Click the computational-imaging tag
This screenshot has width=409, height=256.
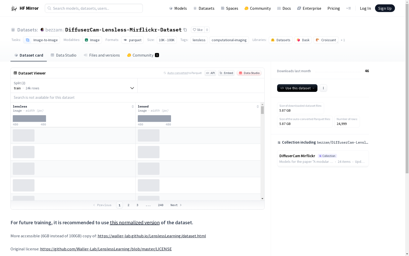click(x=229, y=40)
